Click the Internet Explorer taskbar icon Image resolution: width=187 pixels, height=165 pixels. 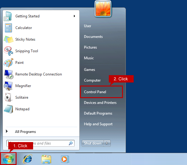(28, 159)
